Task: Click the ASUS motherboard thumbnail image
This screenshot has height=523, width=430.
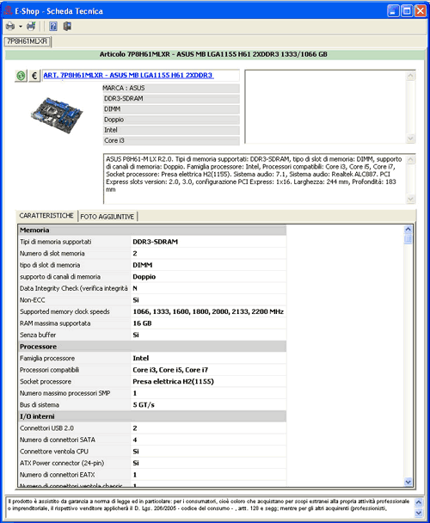Action: (57, 114)
